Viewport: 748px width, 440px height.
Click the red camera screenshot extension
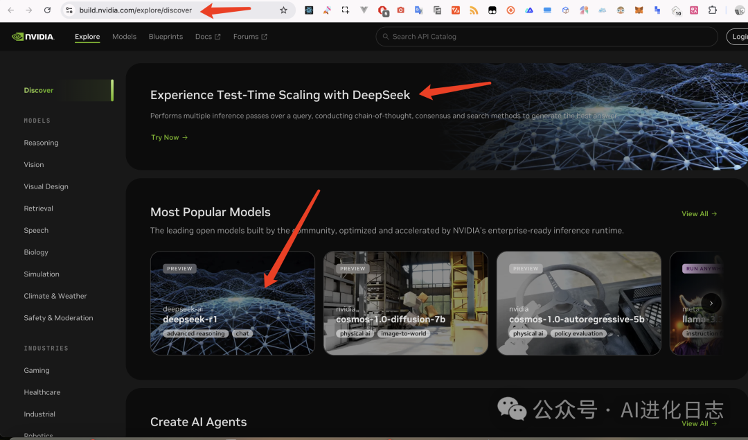click(401, 10)
